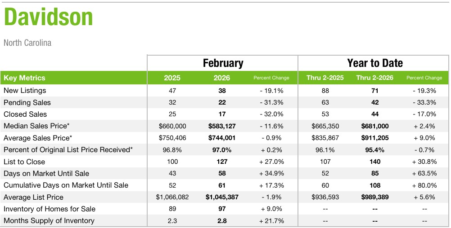The width and height of the screenshot is (451, 228).
Task: Click the Davidson title heading
Action: coord(49,17)
